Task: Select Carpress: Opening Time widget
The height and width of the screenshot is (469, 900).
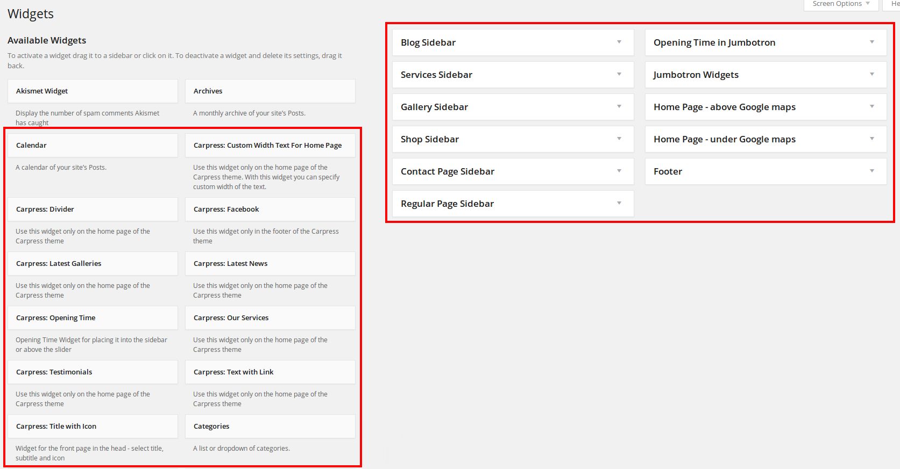Action: click(x=93, y=318)
